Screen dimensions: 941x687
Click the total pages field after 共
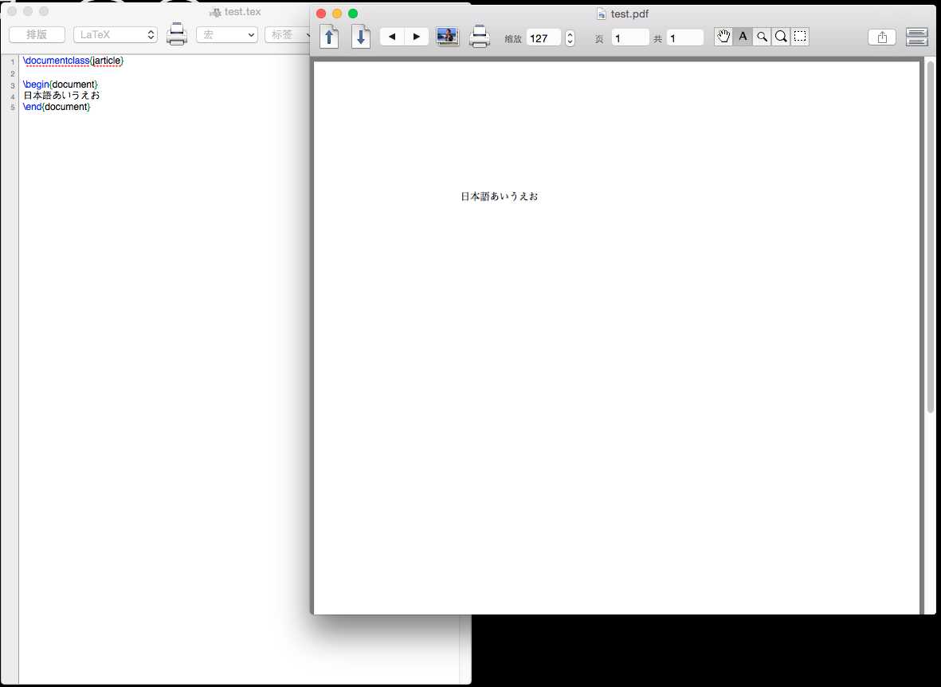coord(684,37)
